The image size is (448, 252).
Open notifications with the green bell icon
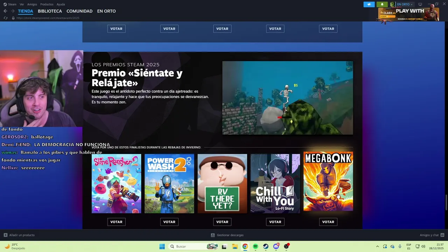pos(382,4)
